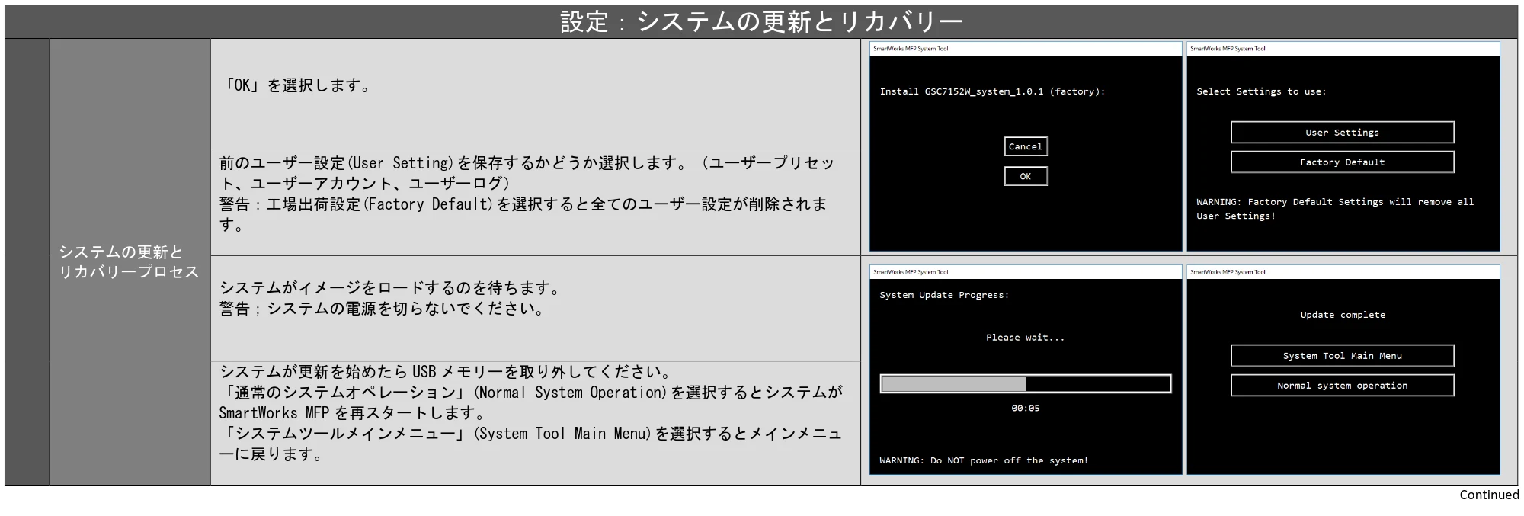The height and width of the screenshot is (516, 1524).
Task: Click the 警告：システムの電源を切らないでください line
Action: [x=383, y=309]
